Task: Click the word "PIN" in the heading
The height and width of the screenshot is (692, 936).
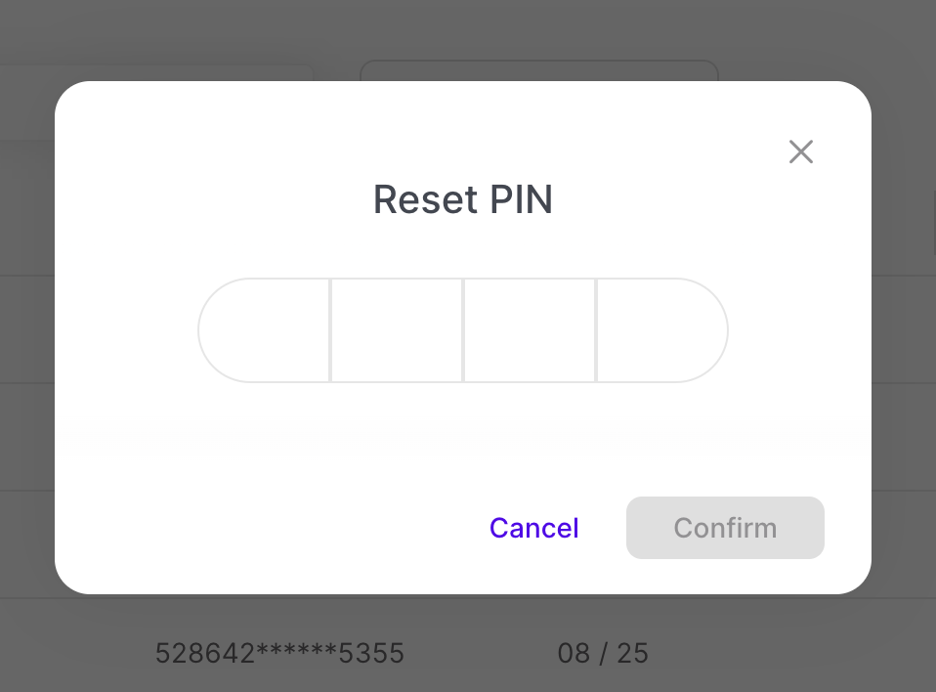Action: point(521,199)
